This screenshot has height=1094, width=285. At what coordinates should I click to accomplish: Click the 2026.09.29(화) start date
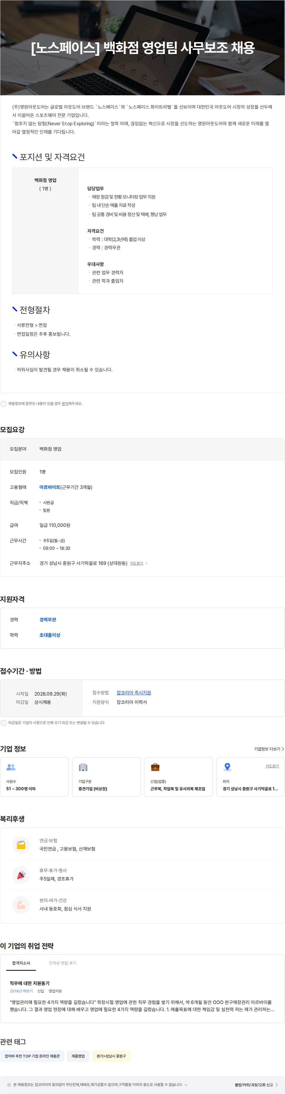coord(50,694)
